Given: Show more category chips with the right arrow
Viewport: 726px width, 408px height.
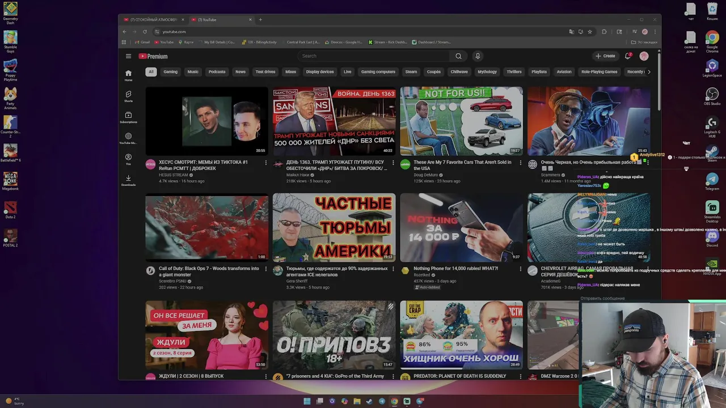Looking at the screenshot, I should [649, 72].
